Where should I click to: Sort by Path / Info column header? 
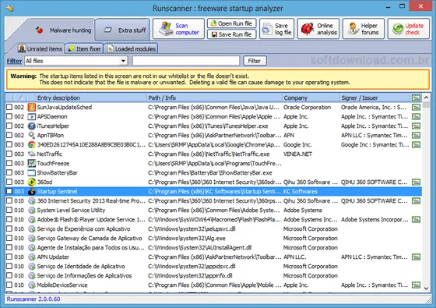(x=214, y=97)
